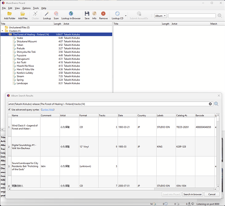The image size is (225, 206).
Task: Click the Add Files toolbar icon
Action: 23,14
